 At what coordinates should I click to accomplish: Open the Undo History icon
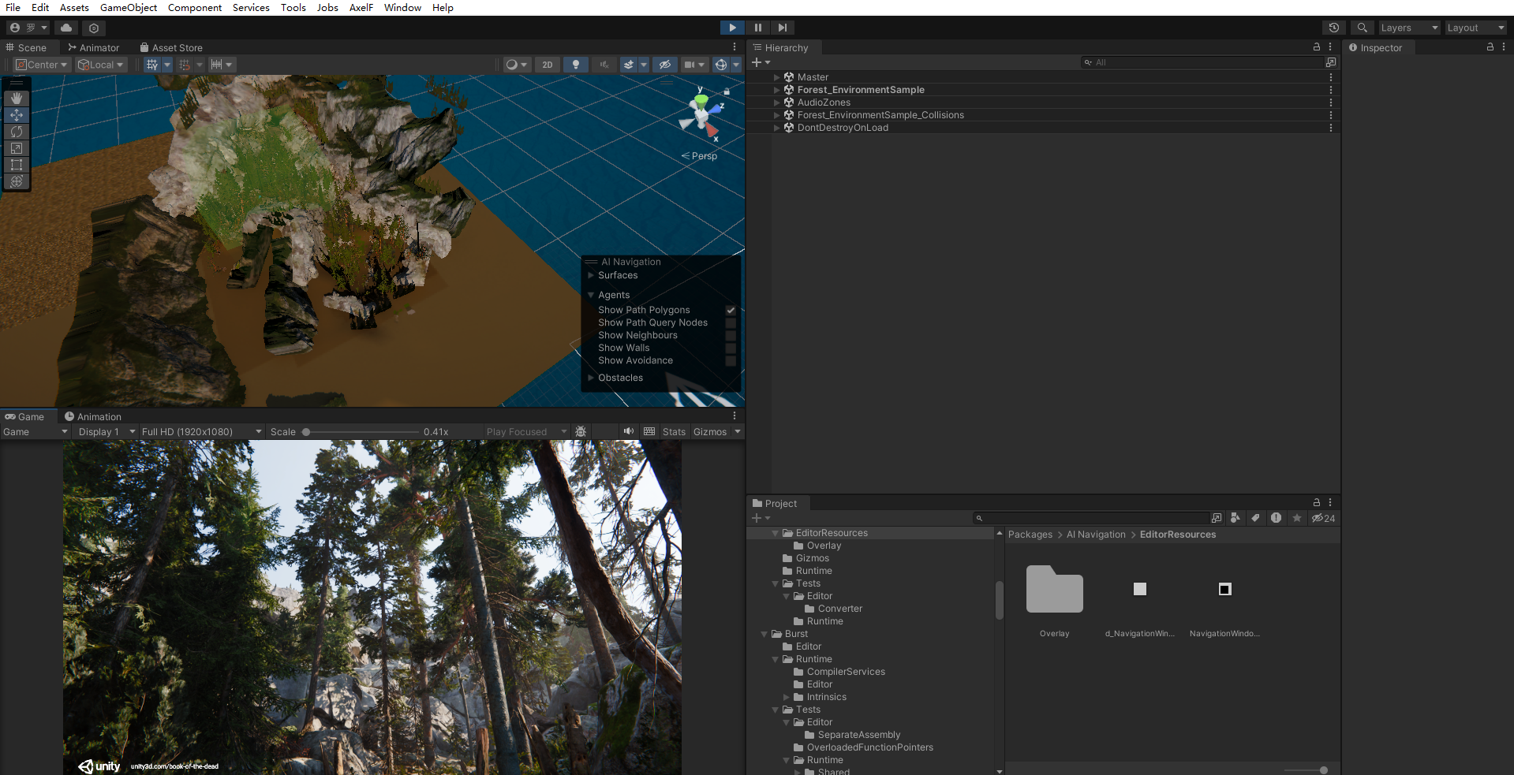click(x=1334, y=28)
